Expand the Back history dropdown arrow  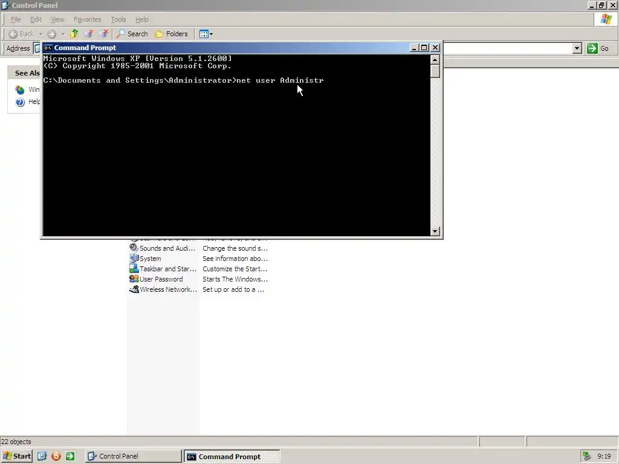click(x=41, y=34)
